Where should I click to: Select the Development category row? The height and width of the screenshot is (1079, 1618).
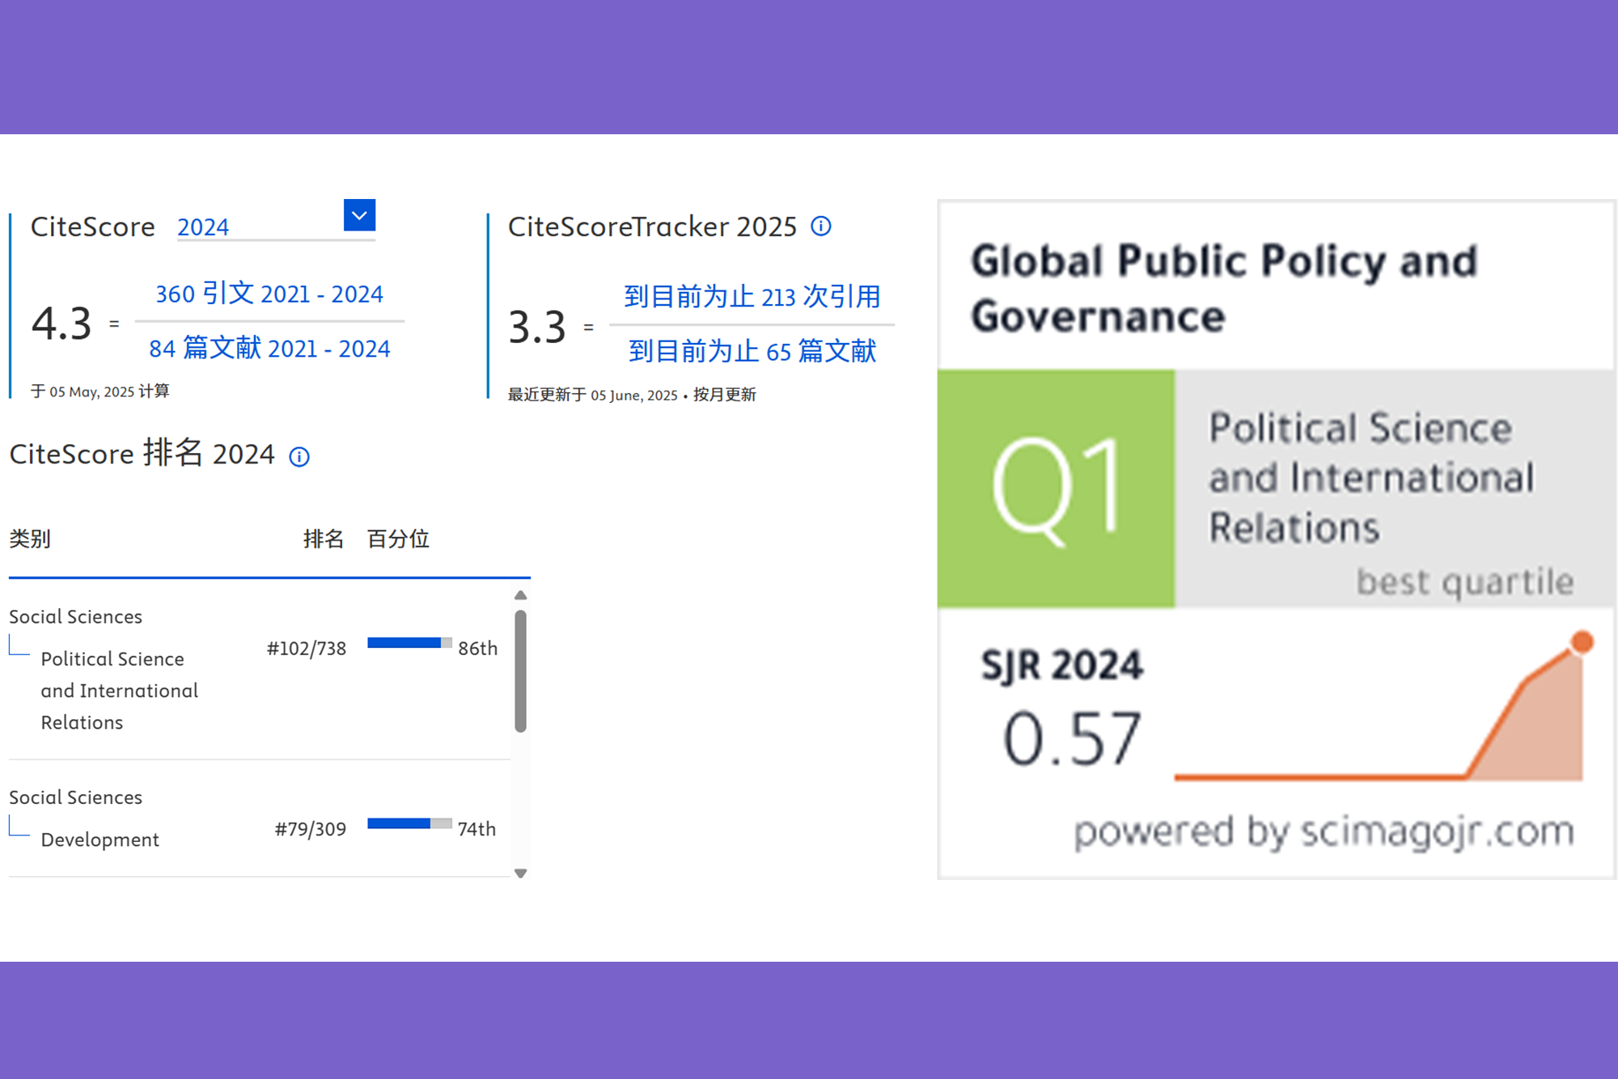[260, 819]
